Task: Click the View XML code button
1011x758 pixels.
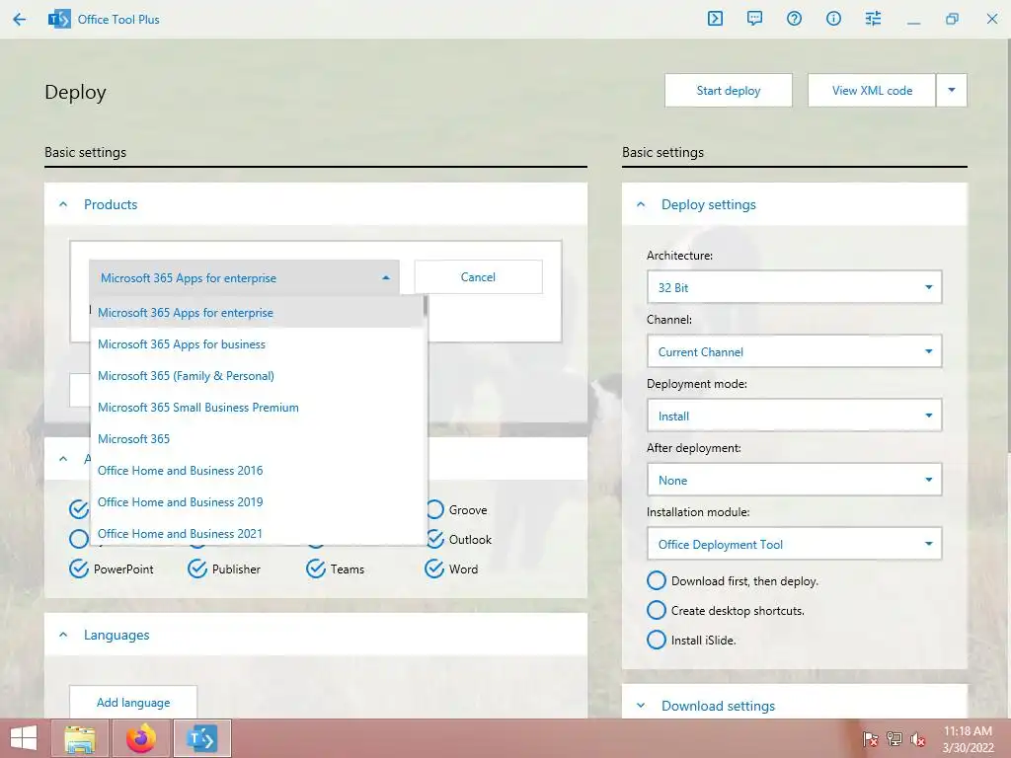Action: [x=872, y=90]
